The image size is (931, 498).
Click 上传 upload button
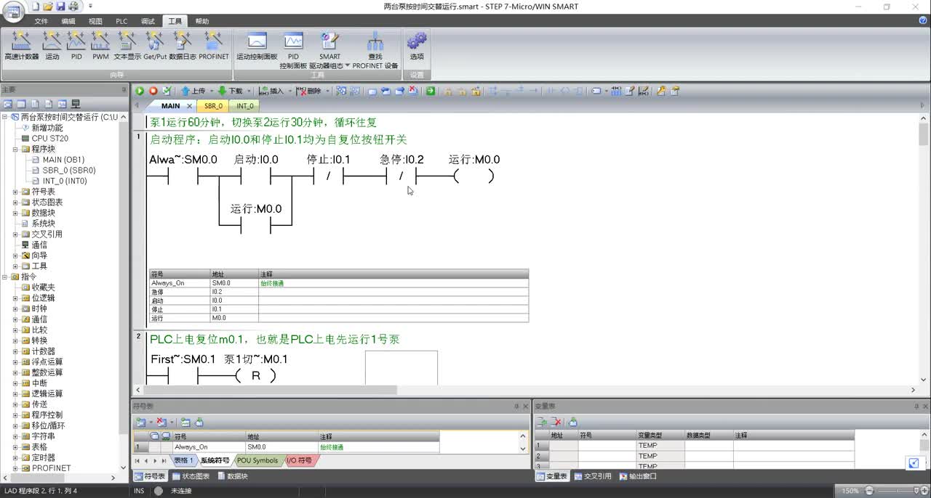point(193,91)
